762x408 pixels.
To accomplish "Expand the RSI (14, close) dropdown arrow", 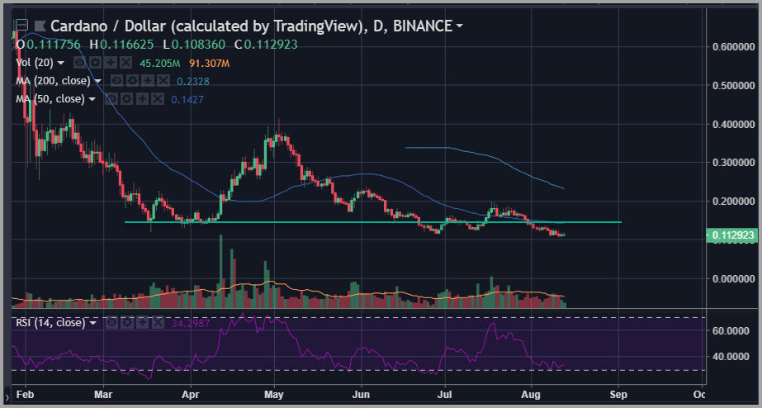I will 92,323.
